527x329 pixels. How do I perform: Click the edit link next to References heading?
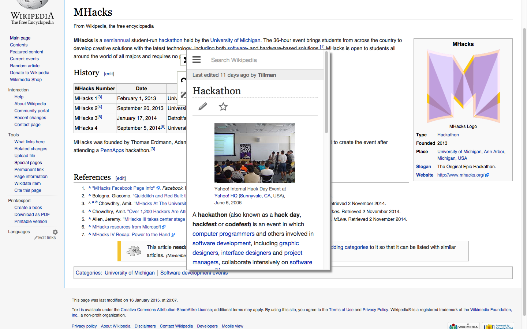click(121, 178)
